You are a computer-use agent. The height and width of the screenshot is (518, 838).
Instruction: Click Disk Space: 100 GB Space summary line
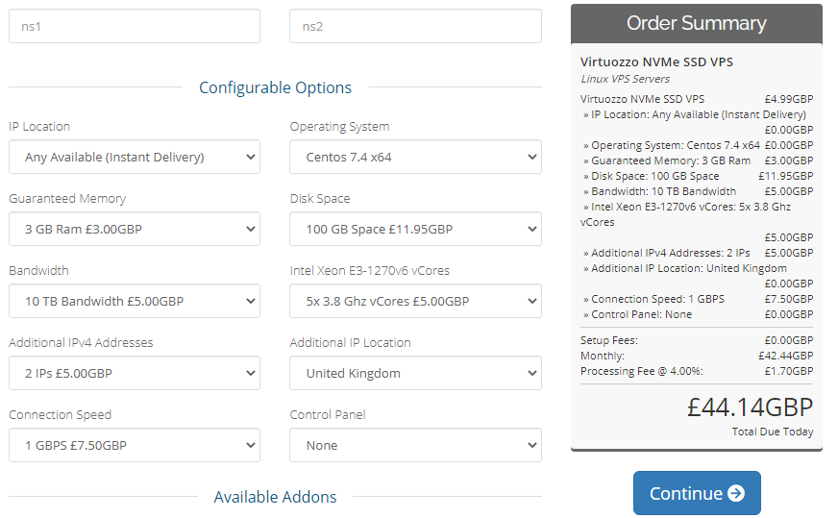pyautogui.click(x=697, y=177)
